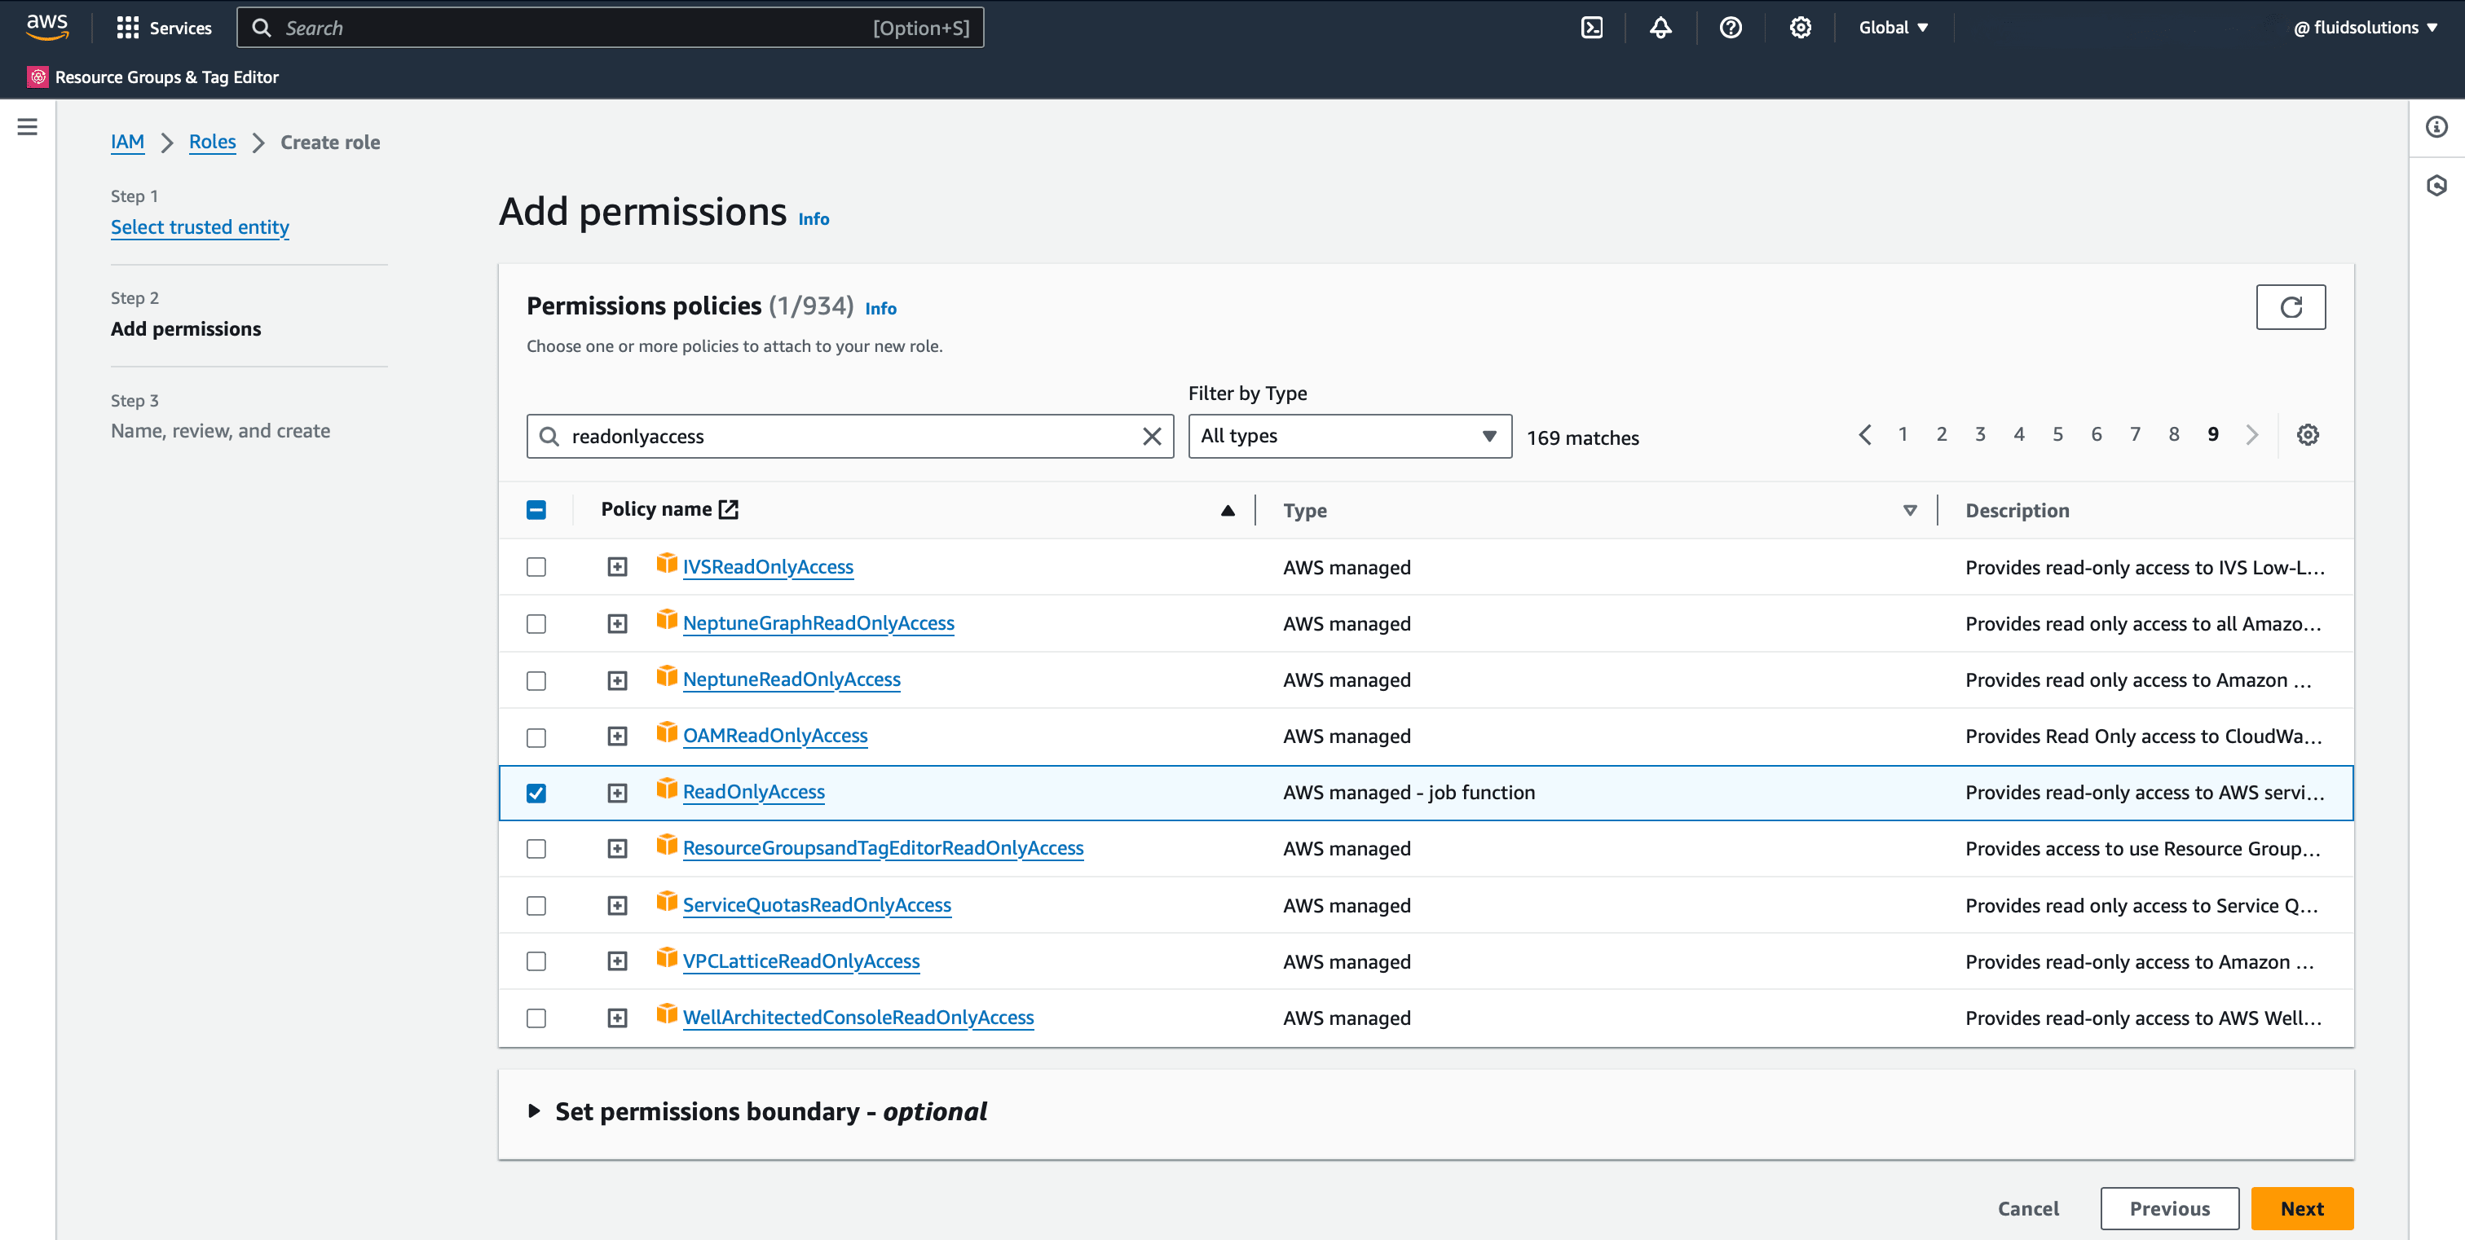Open the Type column filter arrow
Viewport: 2465px width, 1240px height.
[x=1909, y=511]
